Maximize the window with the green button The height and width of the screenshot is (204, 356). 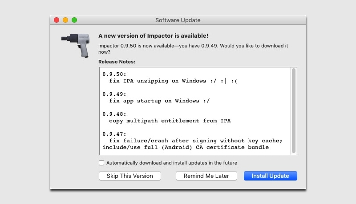[74, 20]
